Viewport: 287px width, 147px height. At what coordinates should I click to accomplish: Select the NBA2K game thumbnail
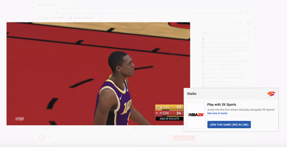pos(196,115)
